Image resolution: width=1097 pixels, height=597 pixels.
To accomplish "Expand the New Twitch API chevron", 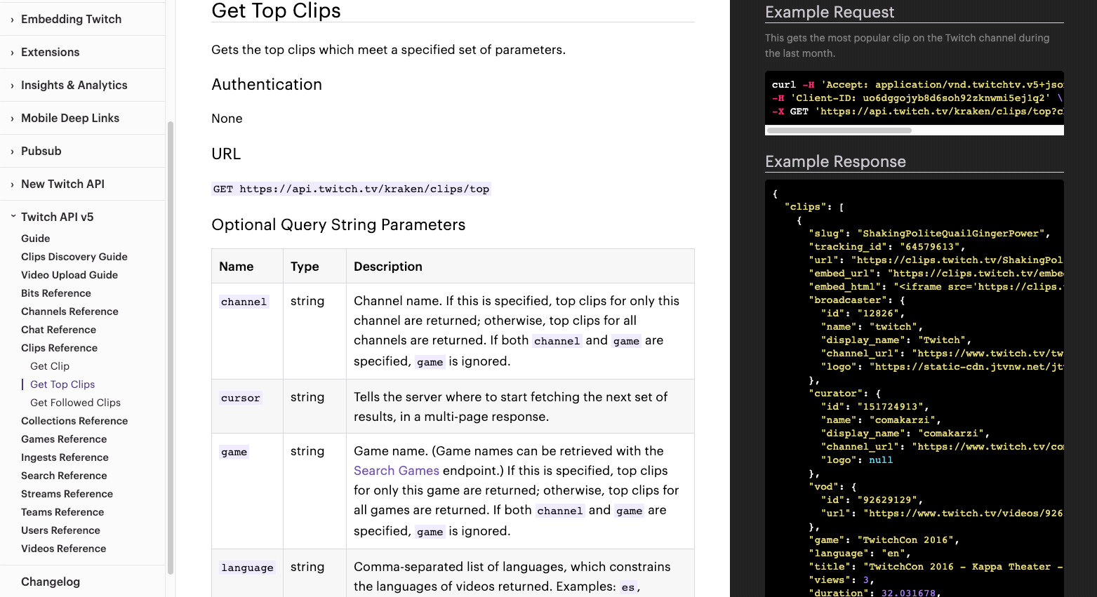I will [x=12, y=185].
